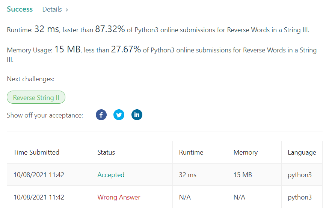Expand the chevron next to Details
Image resolution: width=329 pixels, height=213 pixels.
tap(67, 10)
